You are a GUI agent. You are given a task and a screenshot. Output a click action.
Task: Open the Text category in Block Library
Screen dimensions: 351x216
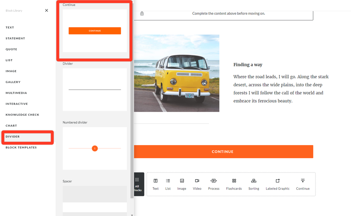[10, 27]
